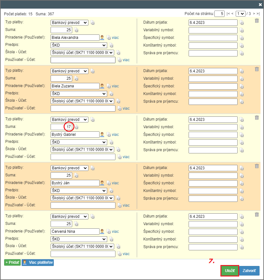Go to the last page arrow
The image size is (264, 280).
click(258, 14)
